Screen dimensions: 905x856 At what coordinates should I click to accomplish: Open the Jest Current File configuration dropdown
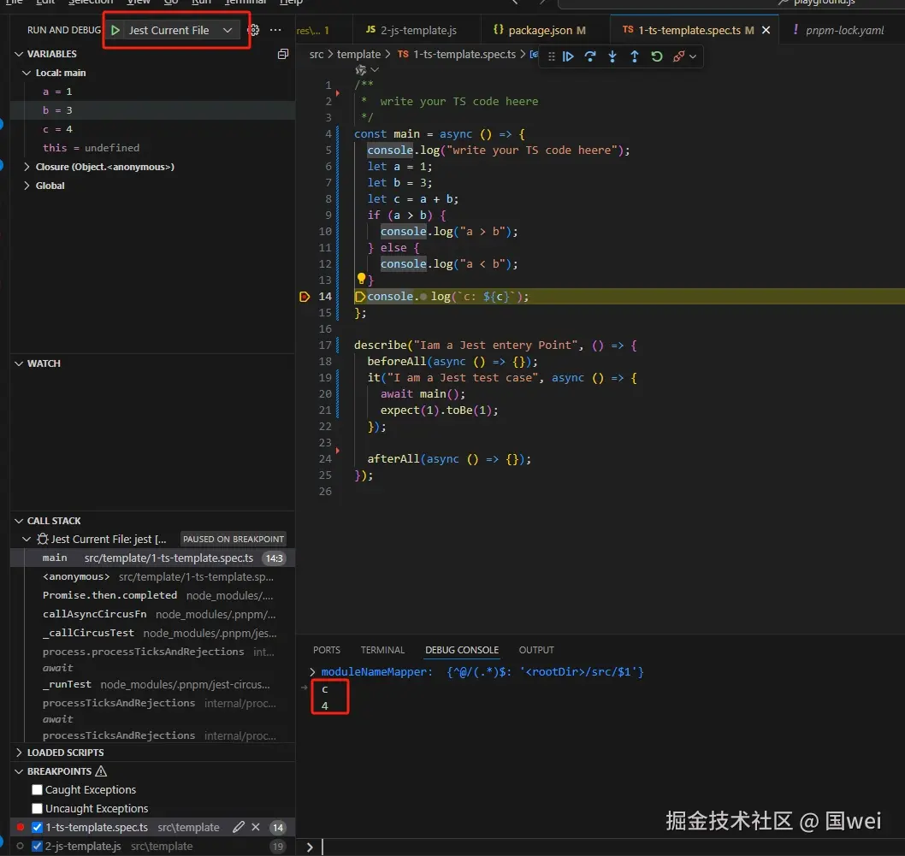coord(228,29)
